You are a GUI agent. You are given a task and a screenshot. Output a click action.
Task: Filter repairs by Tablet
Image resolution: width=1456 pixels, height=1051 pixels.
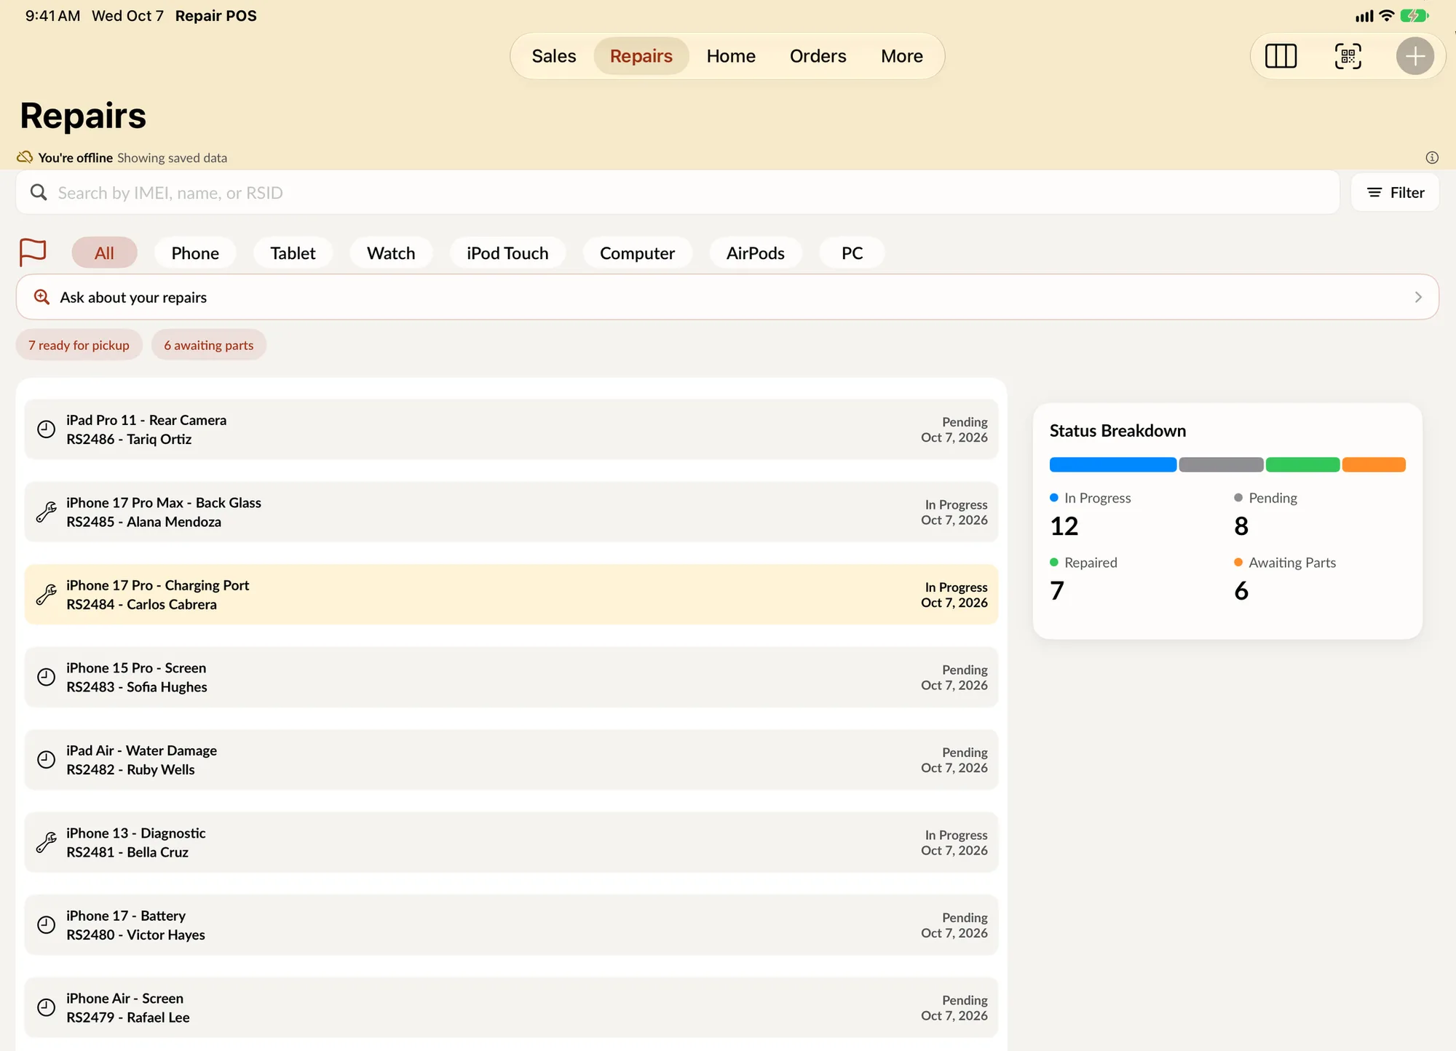(x=293, y=253)
